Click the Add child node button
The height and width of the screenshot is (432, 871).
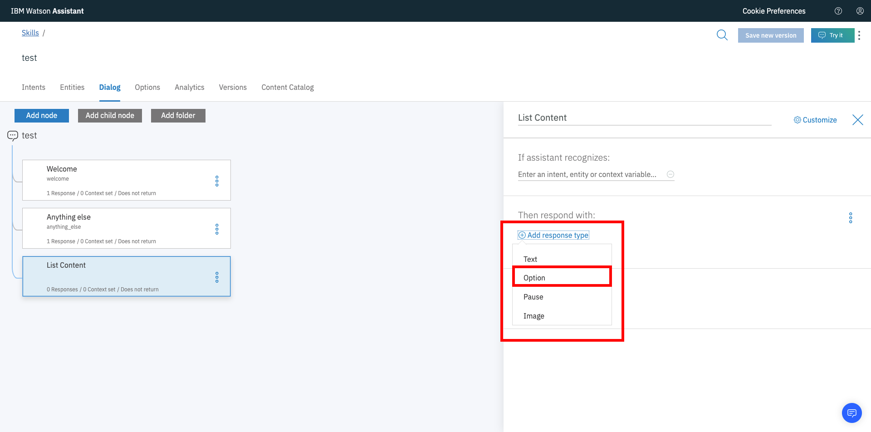(110, 116)
